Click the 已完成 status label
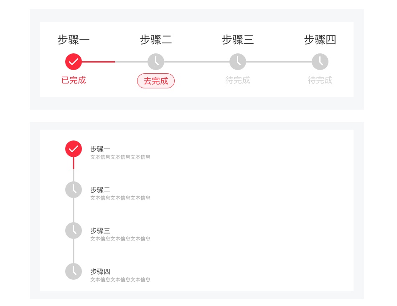397x306 pixels. tap(74, 80)
